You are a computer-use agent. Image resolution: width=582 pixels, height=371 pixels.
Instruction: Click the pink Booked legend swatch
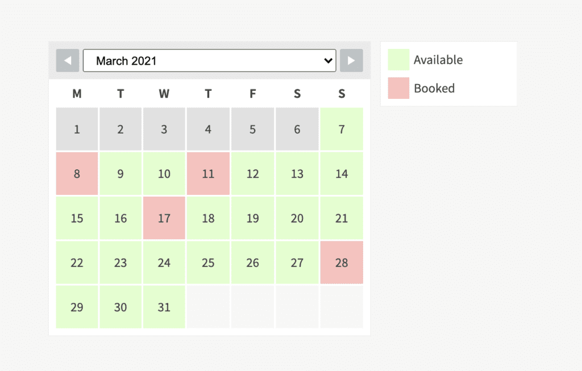398,88
